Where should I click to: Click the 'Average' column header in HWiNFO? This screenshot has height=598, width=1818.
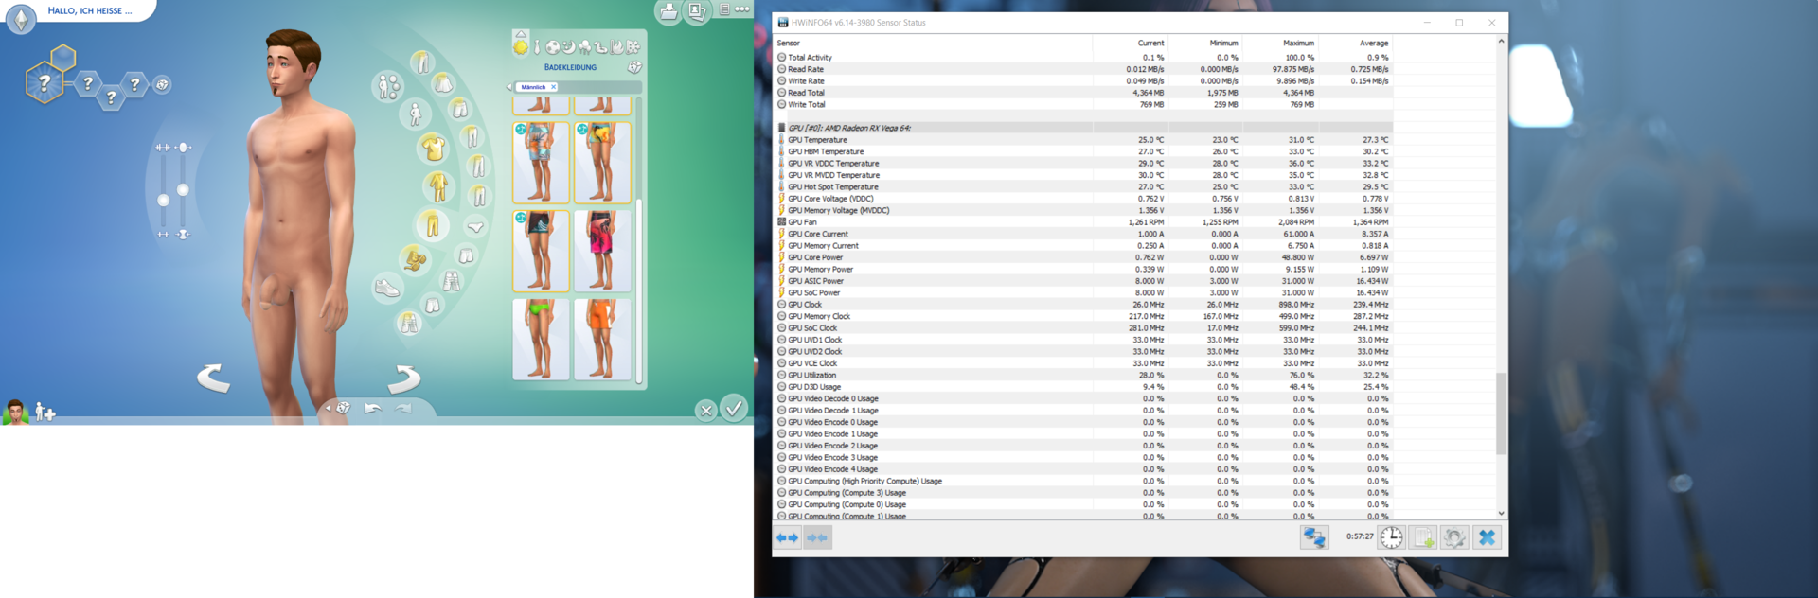pos(1373,43)
